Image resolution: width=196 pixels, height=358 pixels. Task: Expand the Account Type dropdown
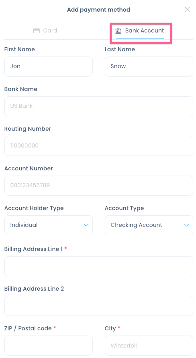149,225
